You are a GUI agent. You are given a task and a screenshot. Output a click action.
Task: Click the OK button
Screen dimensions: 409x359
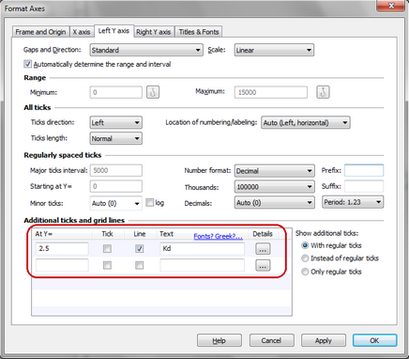click(x=374, y=340)
